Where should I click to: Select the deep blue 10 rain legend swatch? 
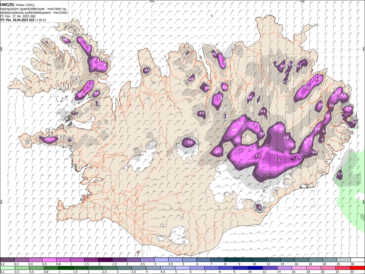255,268
